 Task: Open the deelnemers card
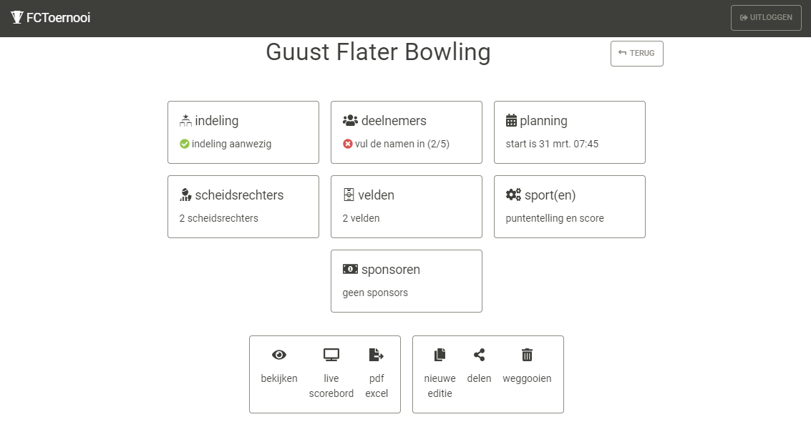pyautogui.click(x=406, y=132)
